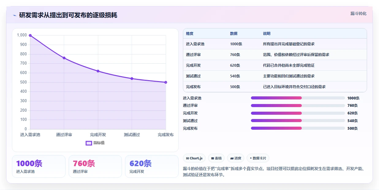The width and height of the screenshot is (379, 190).
Task: Click the 完成开发 x-axis label
Action: click(x=98, y=135)
